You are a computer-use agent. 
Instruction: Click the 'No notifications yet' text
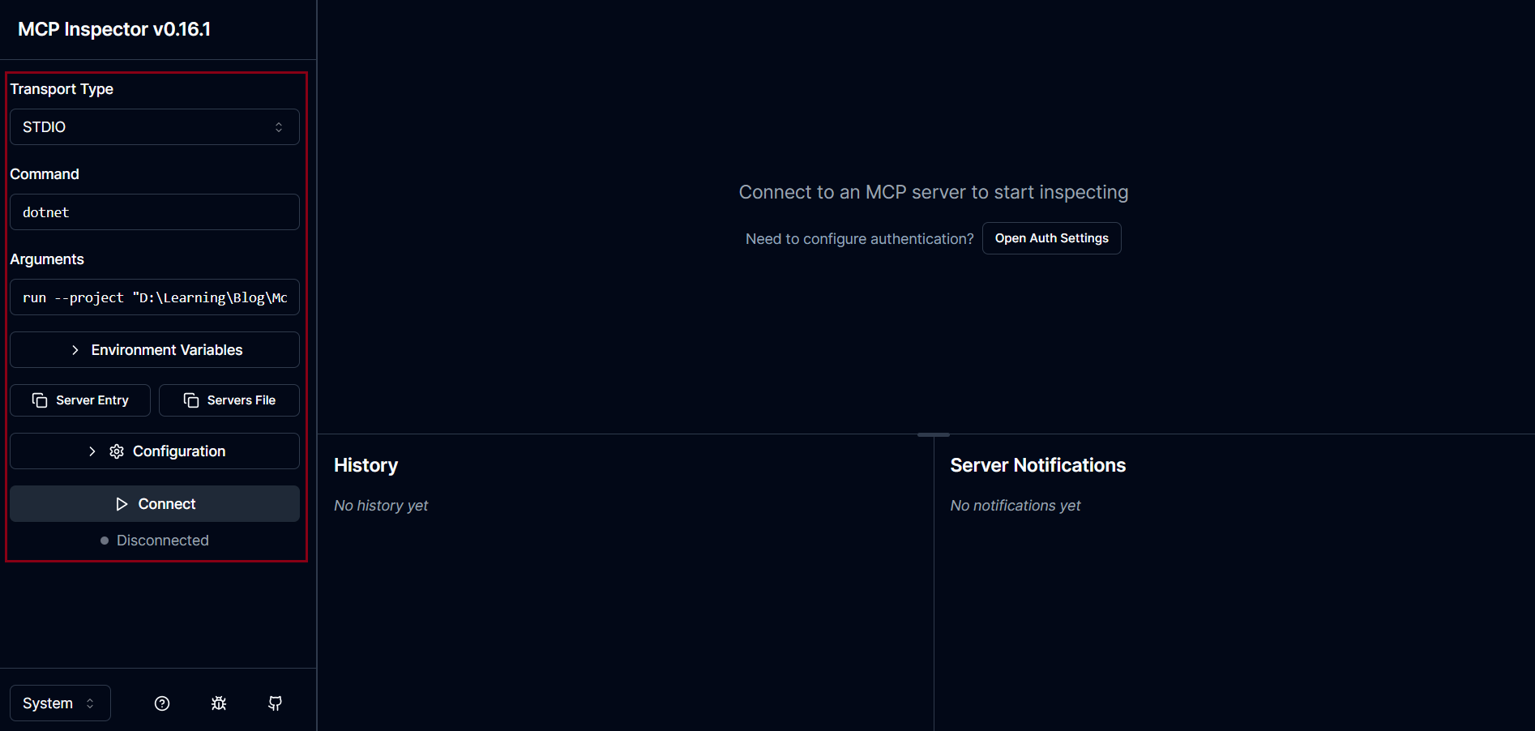tap(1015, 506)
